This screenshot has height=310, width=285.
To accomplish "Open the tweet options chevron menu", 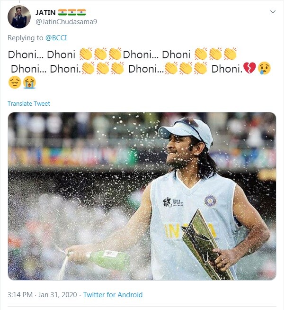I will click(273, 12).
